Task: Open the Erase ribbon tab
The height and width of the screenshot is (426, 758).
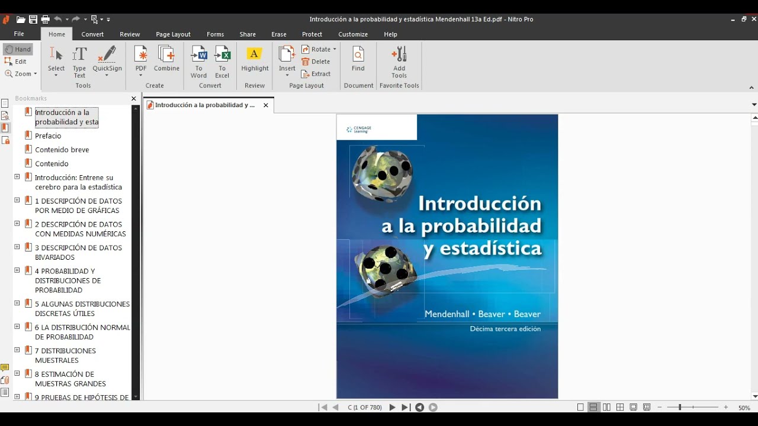Action: pyautogui.click(x=279, y=34)
